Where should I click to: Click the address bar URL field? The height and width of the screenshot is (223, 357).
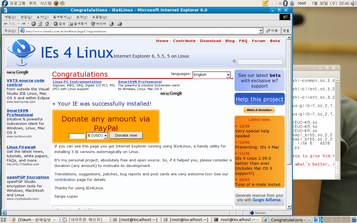141,31
